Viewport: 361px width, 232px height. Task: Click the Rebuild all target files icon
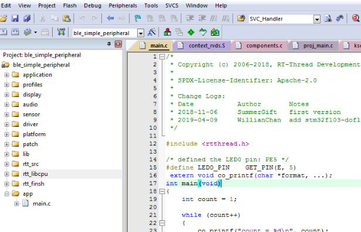15,32
